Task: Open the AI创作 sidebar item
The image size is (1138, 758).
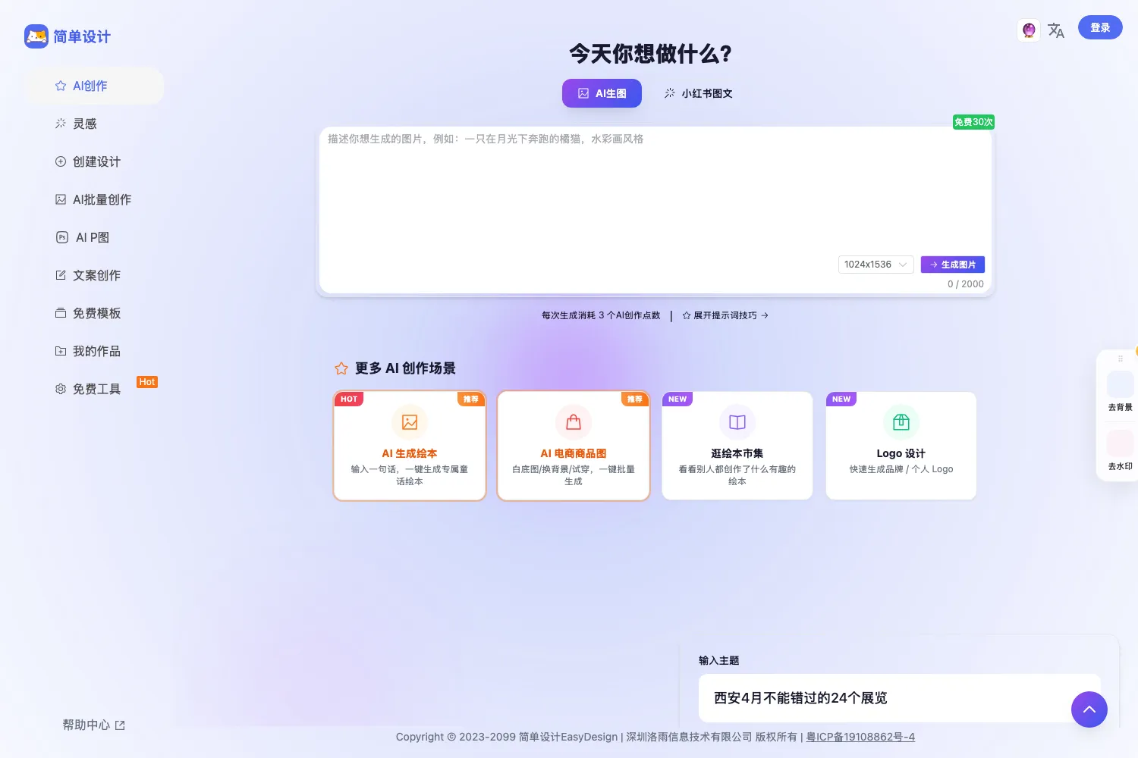Action: tap(93, 86)
